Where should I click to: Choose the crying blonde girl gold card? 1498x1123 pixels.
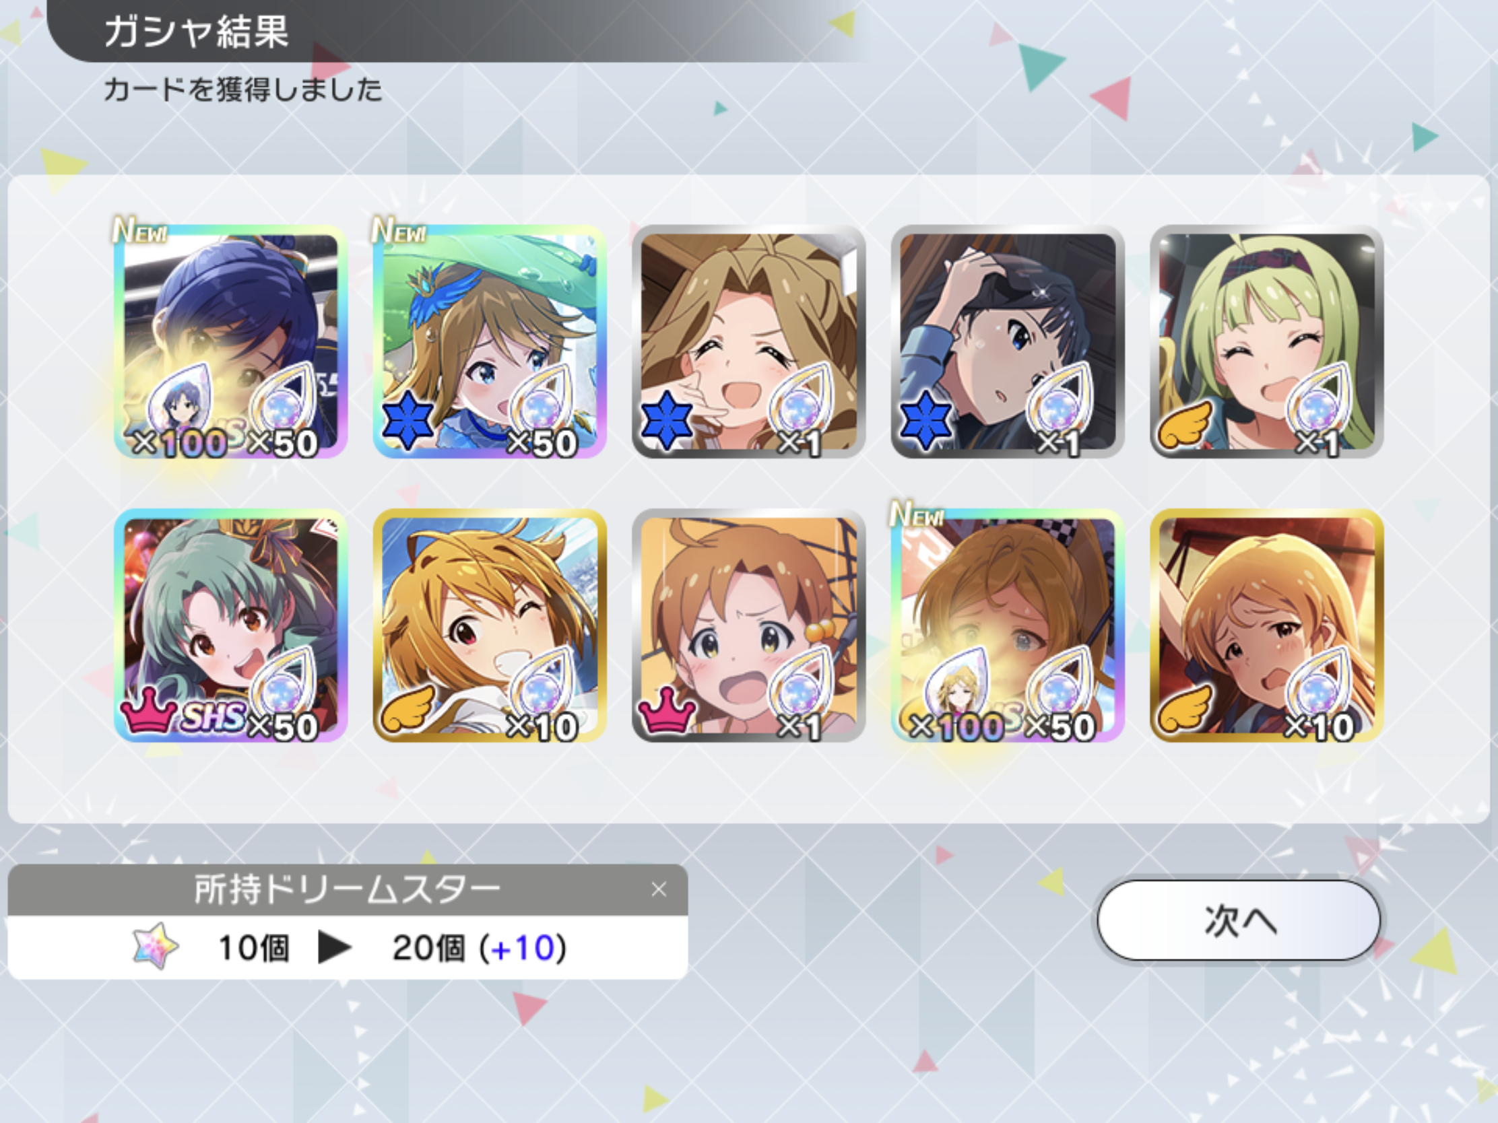tap(1266, 625)
